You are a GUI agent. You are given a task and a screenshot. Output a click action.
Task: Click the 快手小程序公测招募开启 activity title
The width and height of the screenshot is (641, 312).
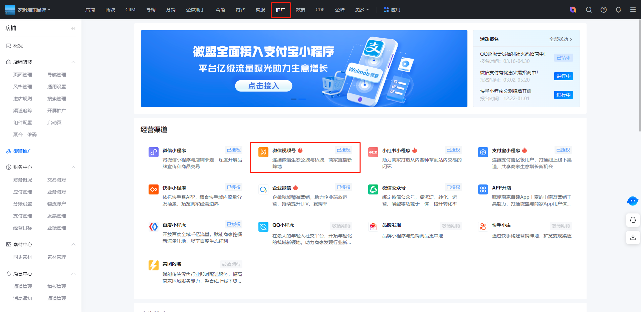point(506,91)
